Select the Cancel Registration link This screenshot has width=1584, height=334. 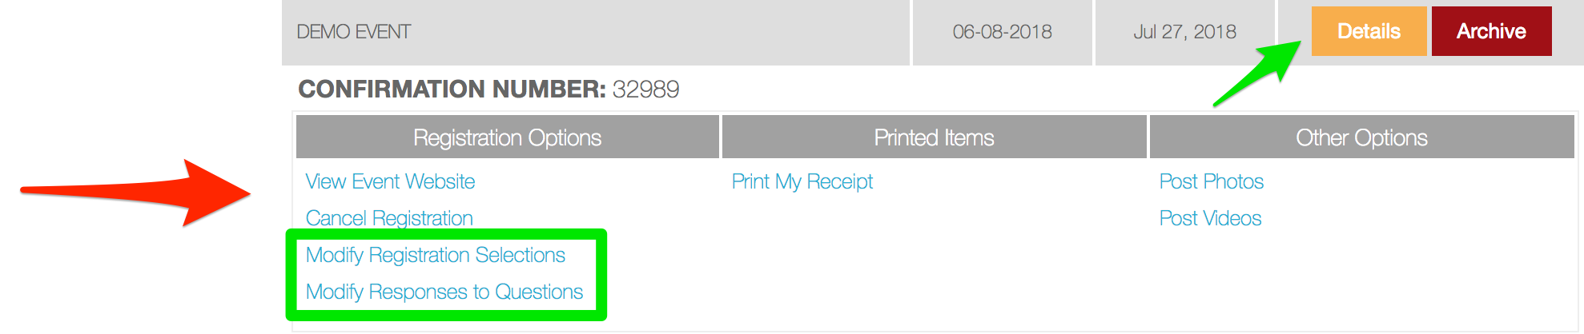click(389, 218)
